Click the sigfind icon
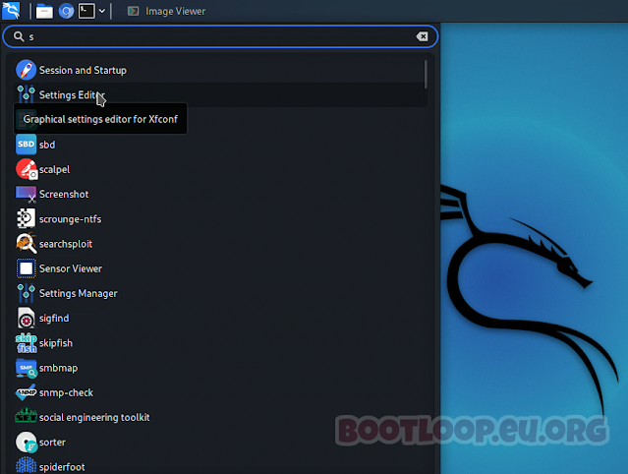Screen dimensions: 628x474 point(26,319)
